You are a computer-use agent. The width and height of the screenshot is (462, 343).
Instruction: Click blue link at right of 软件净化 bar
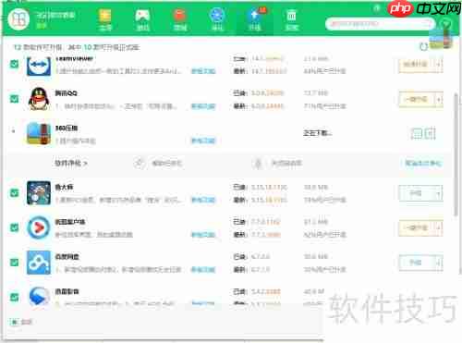click(x=423, y=163)
